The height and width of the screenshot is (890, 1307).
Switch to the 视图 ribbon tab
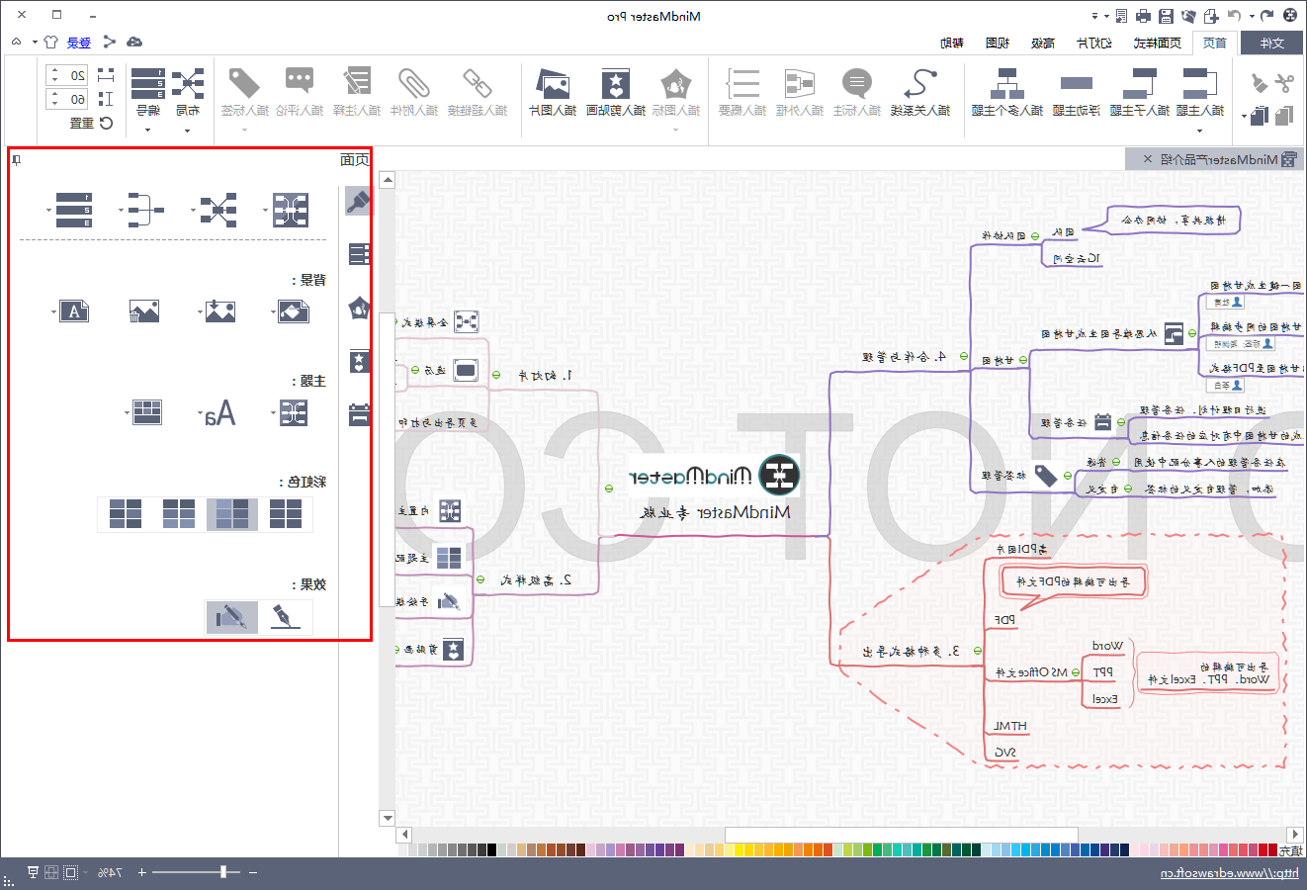[999, 43]
